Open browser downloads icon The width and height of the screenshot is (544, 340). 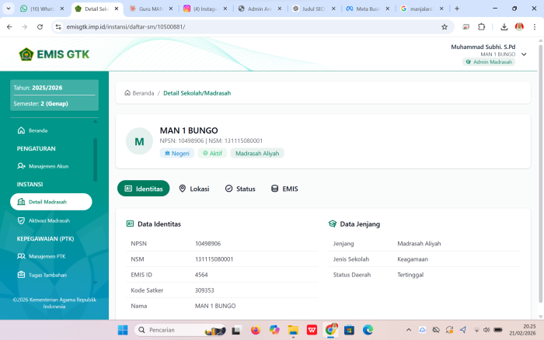click(x=504, y=26)
